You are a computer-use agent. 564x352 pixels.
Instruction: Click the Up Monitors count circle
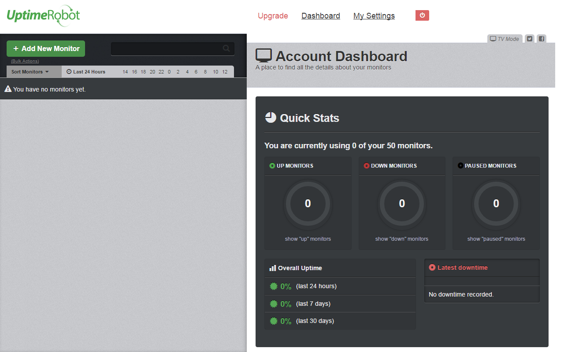(x=308, y=203)
